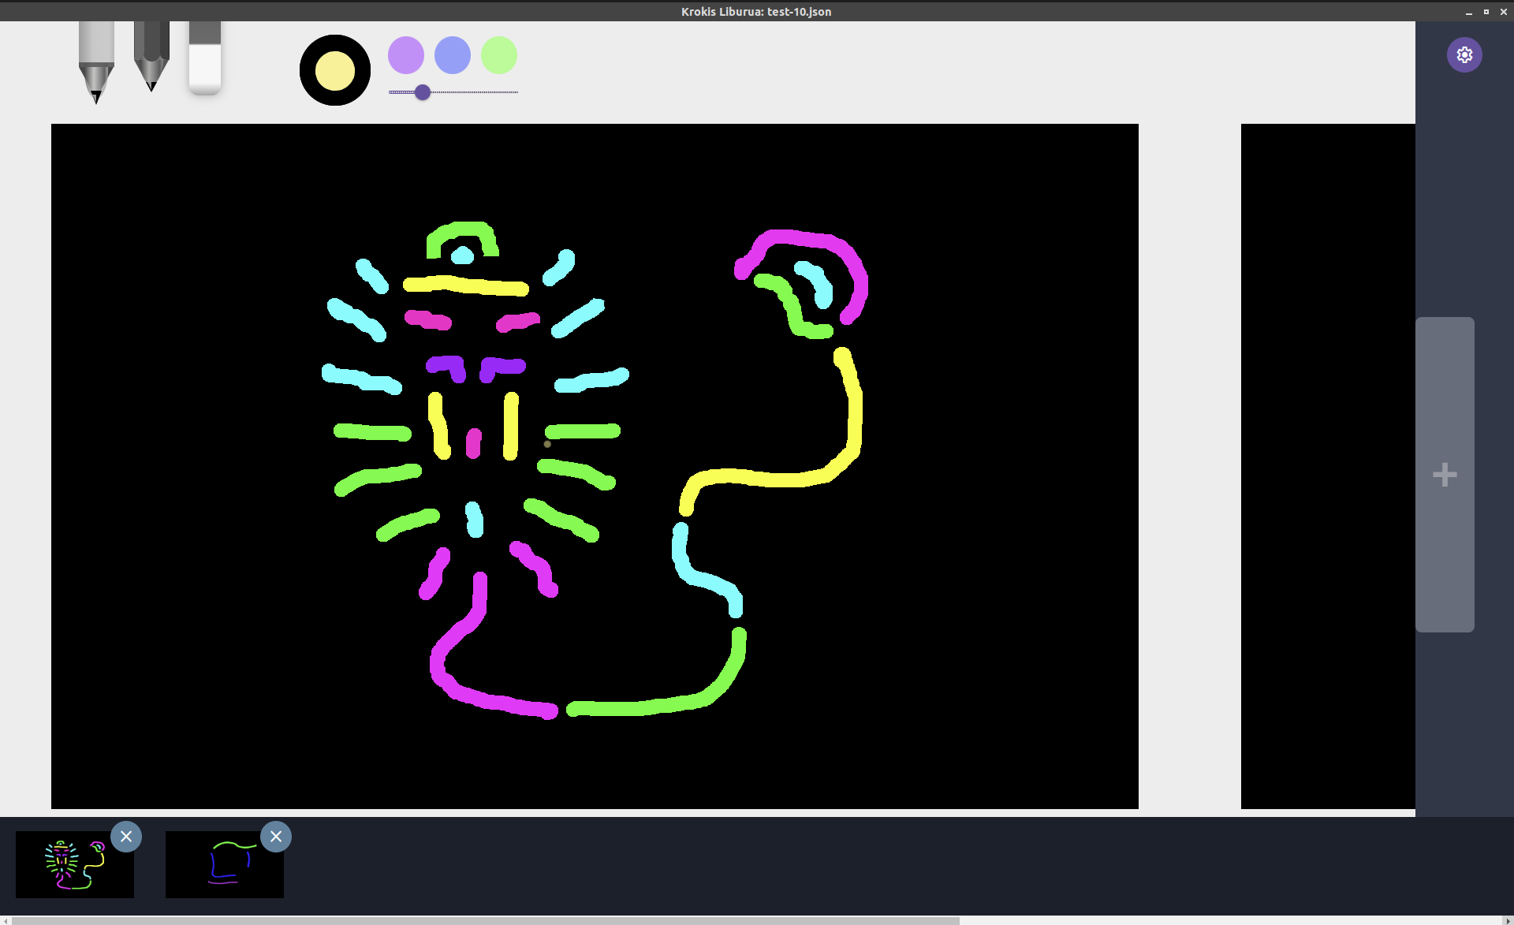
Task: Click the scrollbar right arrow
Action: pos(1508,920)
